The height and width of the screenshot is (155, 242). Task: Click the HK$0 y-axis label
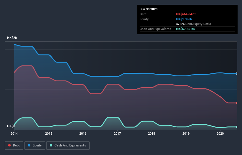11,126
